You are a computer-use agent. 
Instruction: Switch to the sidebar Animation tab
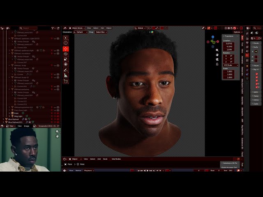pyautogui.click(x=242, y=60)
